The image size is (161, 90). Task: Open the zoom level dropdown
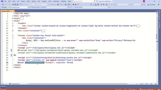tap(4, 84)
